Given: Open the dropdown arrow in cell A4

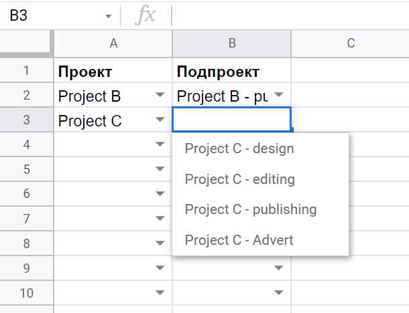Looking at the screenshot, I should pos(160,144).
